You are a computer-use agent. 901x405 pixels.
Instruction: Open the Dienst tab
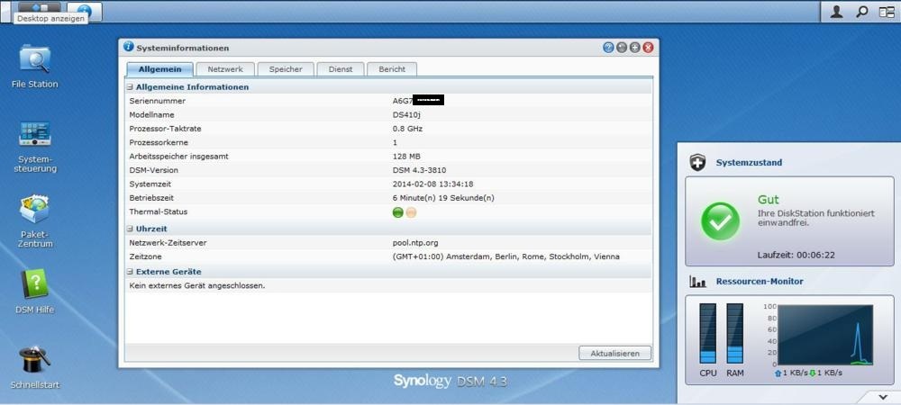click(x=341, y=69)
